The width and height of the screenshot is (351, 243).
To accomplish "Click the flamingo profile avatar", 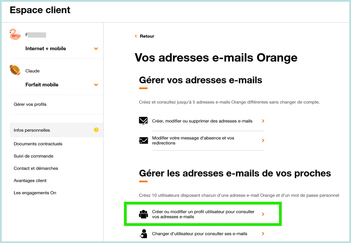I will (x=15, y=34).
